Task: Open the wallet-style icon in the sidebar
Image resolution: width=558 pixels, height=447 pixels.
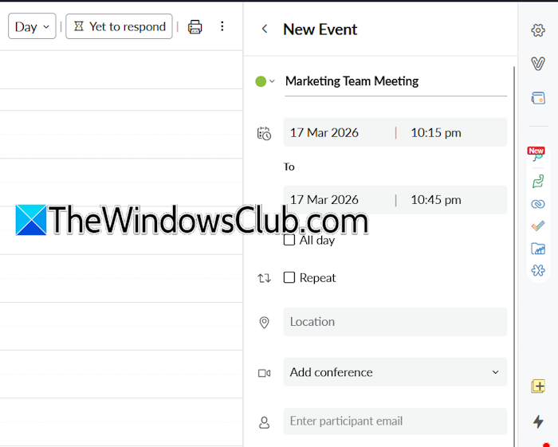Action: tap(538, 98)
